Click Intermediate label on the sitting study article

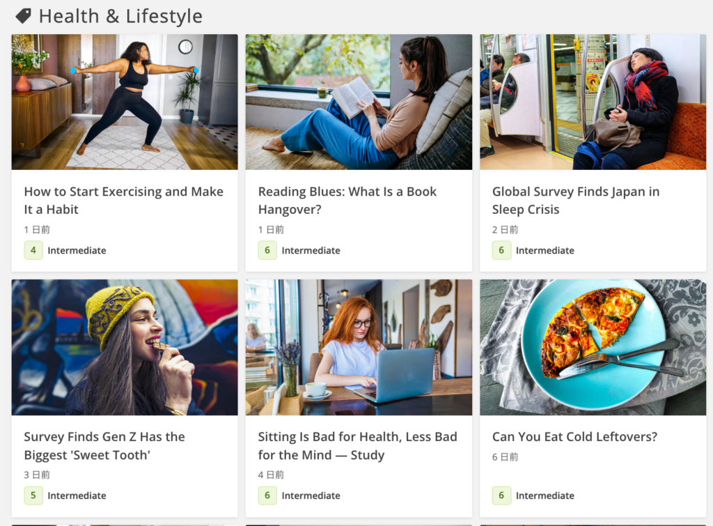[311, 495]
